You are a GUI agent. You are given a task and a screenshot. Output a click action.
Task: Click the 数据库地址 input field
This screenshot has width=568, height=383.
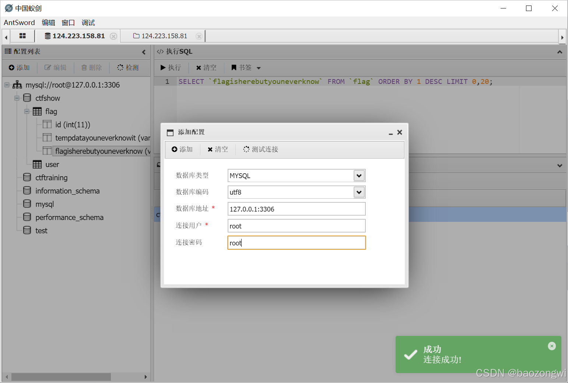[297, 209]
